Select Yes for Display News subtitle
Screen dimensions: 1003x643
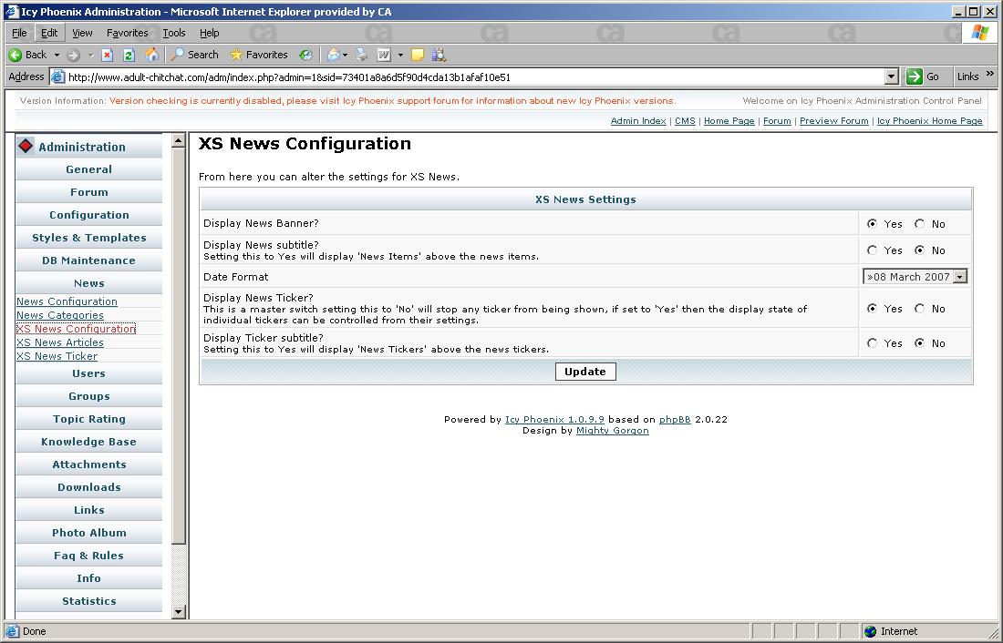[x=873, y=250]
